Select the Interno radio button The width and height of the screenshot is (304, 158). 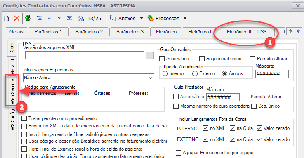click(x=165, y=74)
